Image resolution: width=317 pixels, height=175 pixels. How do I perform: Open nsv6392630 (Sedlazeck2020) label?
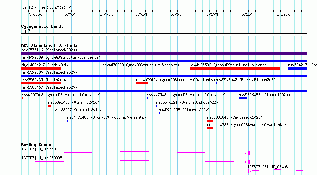49,72
